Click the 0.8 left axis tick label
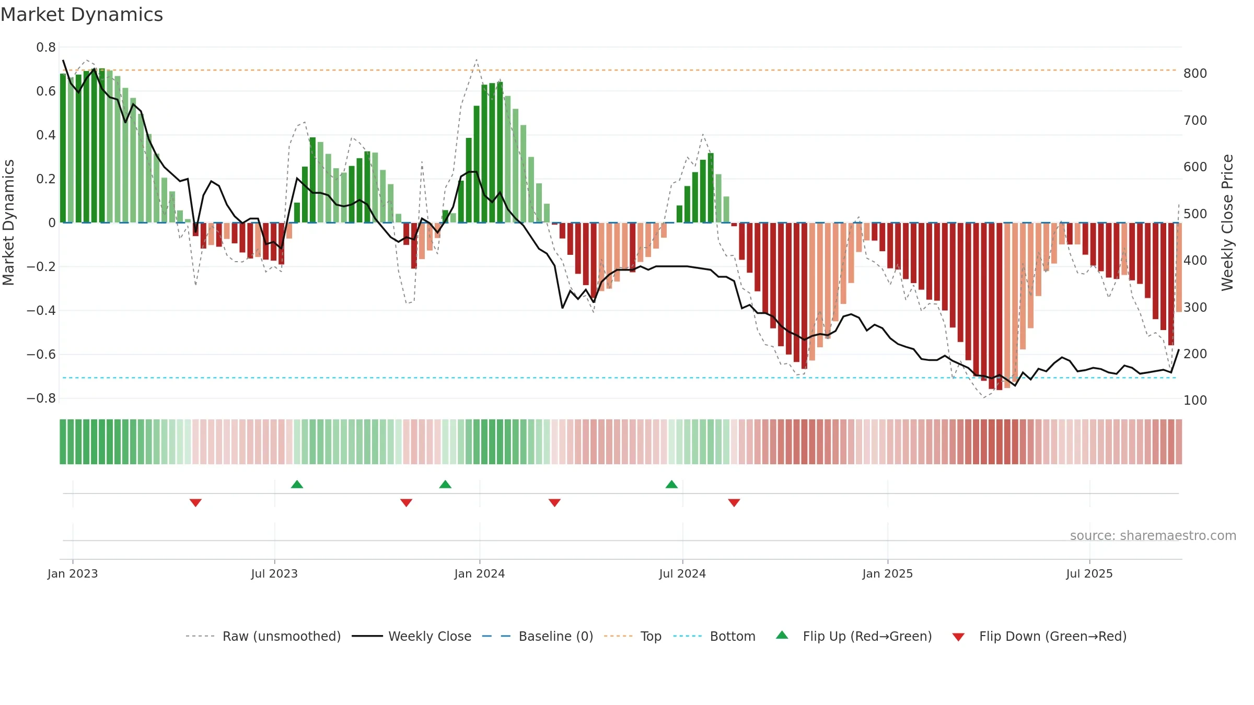 tap(46, 48)
